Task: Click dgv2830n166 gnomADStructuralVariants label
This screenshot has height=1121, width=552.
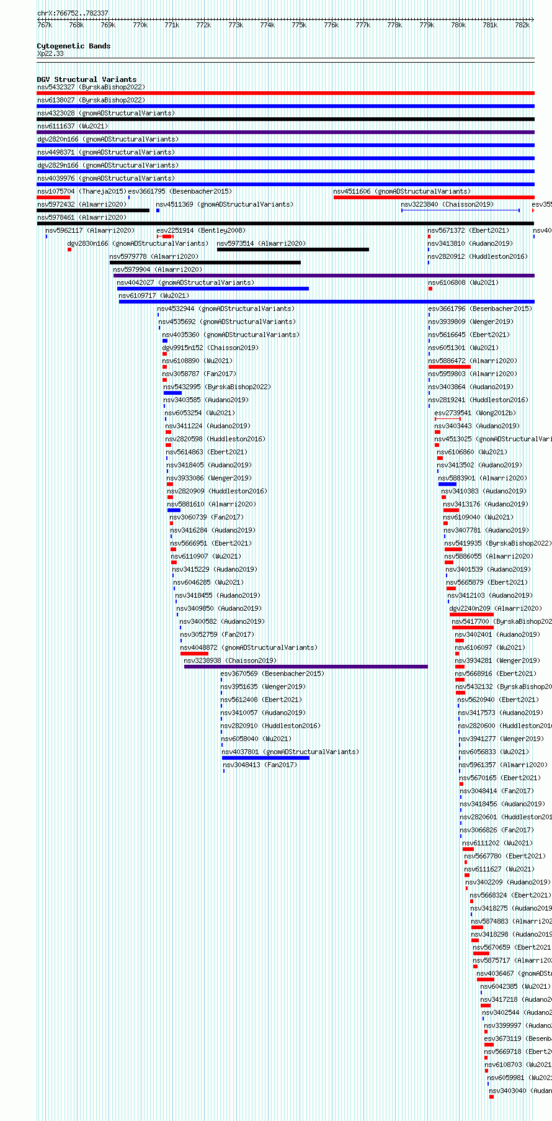Action: tap(138, 243)
